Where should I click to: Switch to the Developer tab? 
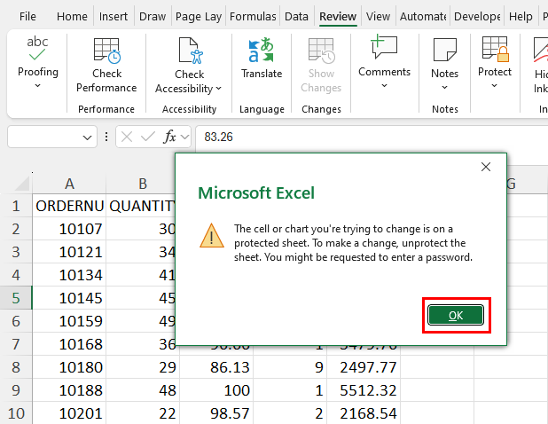(477, 17)
